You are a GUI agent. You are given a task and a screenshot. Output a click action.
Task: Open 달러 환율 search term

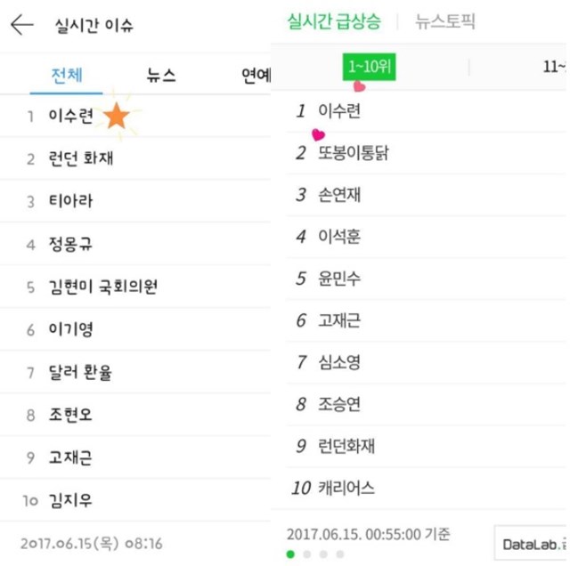(81, 372)
